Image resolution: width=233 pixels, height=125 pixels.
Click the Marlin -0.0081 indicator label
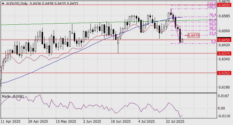click(13, 97)
